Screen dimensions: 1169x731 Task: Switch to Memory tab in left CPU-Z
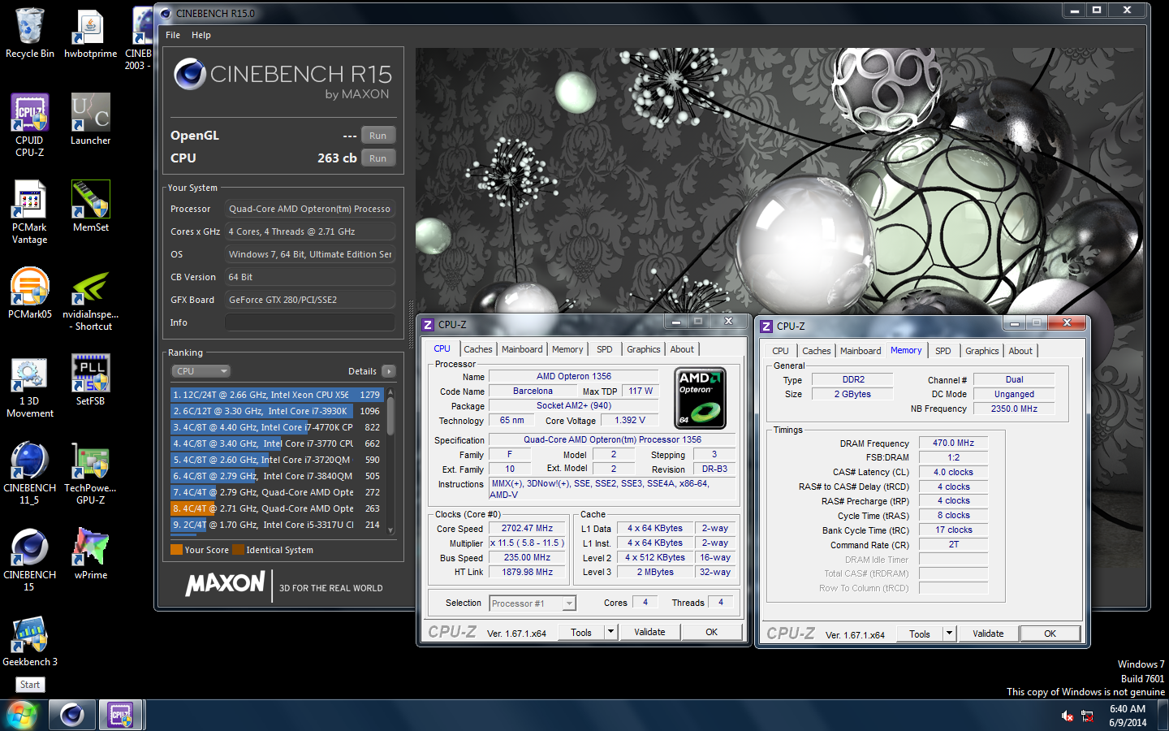tap(567, 349)
